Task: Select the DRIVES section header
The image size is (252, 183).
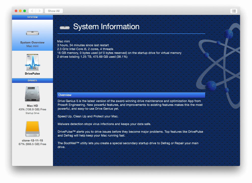Action: click(x=32, y=81)
